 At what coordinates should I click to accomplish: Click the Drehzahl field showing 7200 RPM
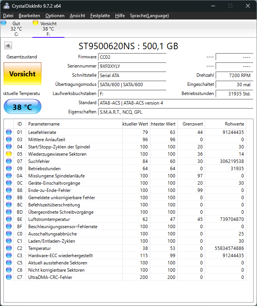click(x=235, y=76)
